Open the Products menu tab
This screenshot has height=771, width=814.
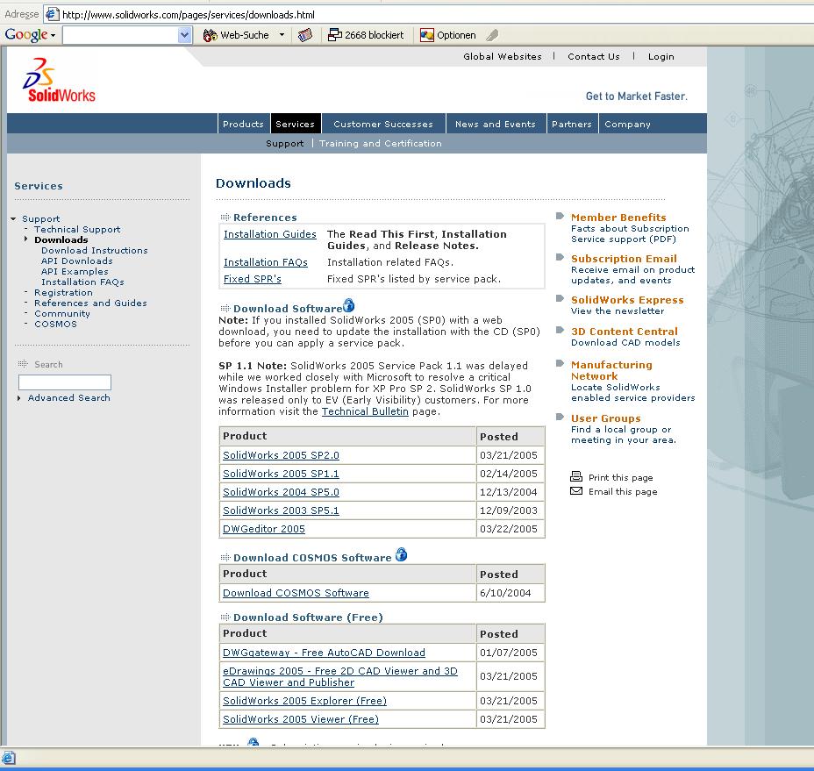pos(244,124)
